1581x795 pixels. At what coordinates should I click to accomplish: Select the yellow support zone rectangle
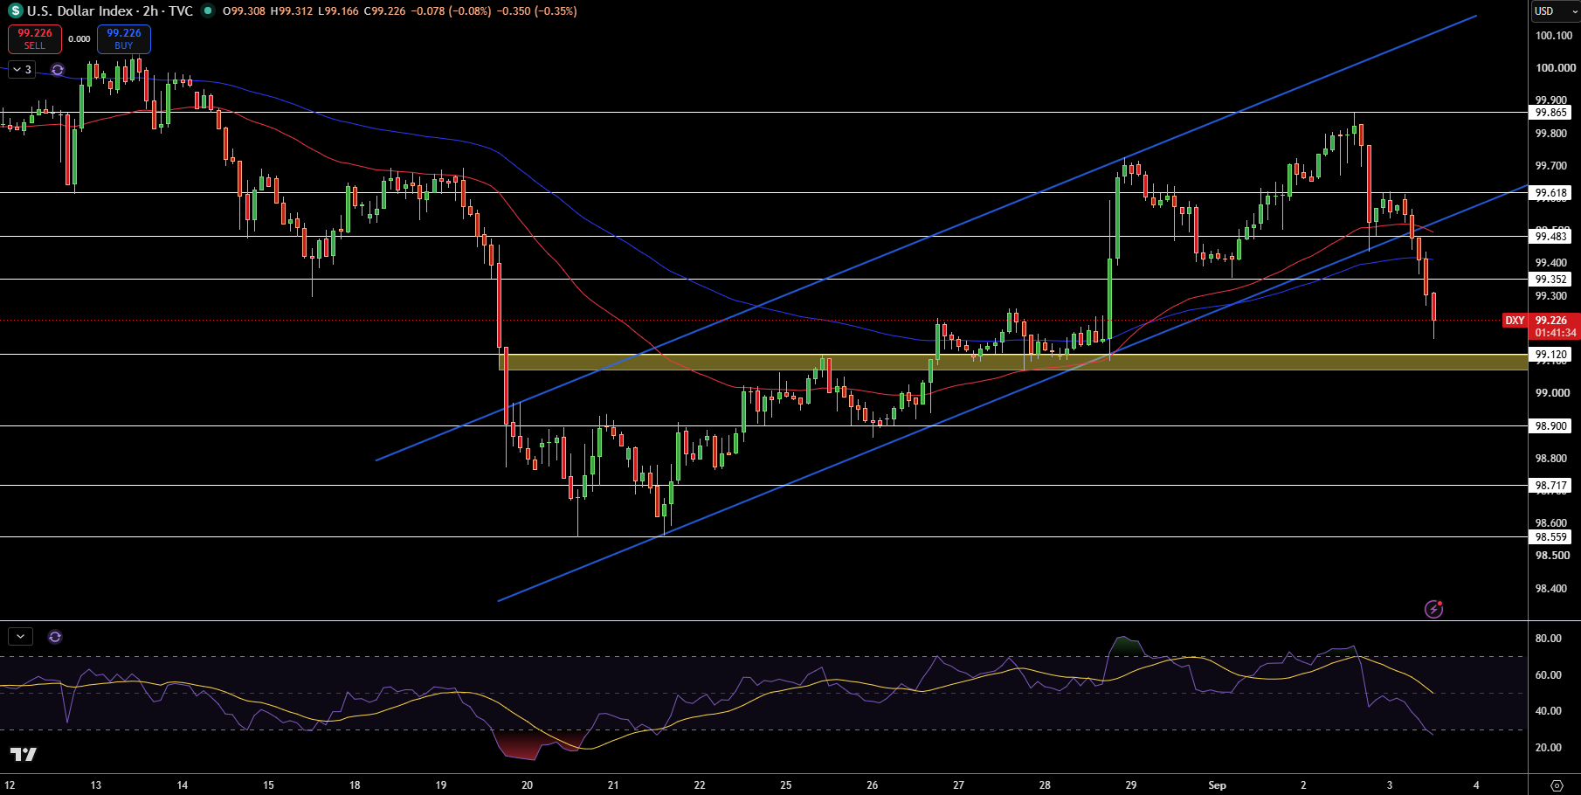pyautogui.click(x=1013, y=362)
